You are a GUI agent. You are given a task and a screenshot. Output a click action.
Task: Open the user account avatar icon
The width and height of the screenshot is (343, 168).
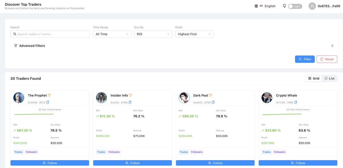tap(312, 6)
